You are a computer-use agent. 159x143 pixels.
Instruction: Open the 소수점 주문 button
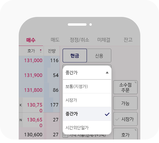point(125,87)
